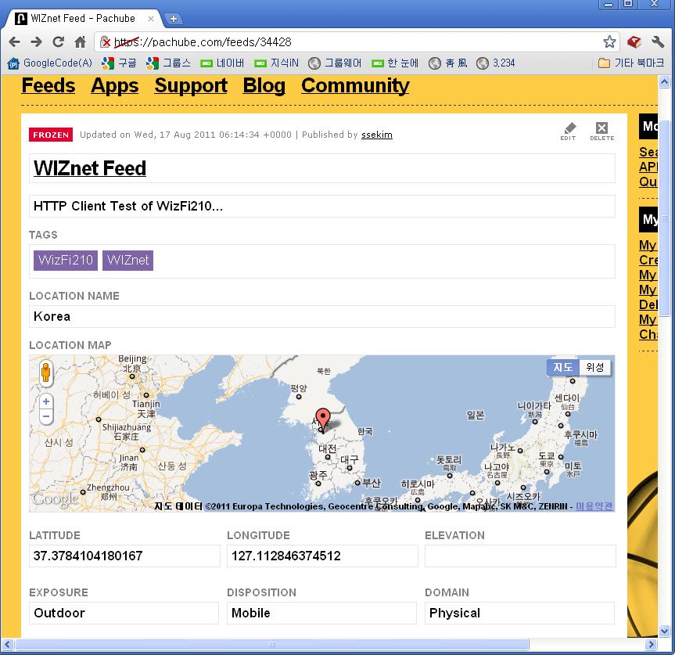
Task: Click the horizontal scrollbar left arrow
Action: (x=8, y=644)
